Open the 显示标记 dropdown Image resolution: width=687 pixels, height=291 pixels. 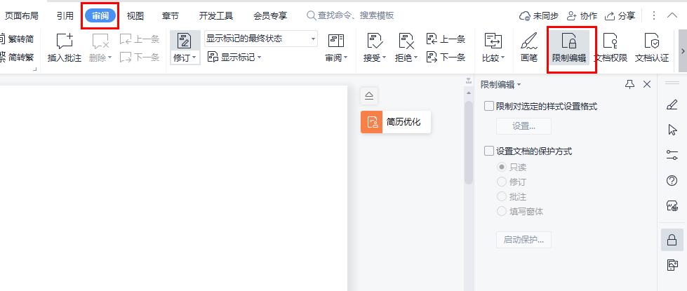[234, 57]
